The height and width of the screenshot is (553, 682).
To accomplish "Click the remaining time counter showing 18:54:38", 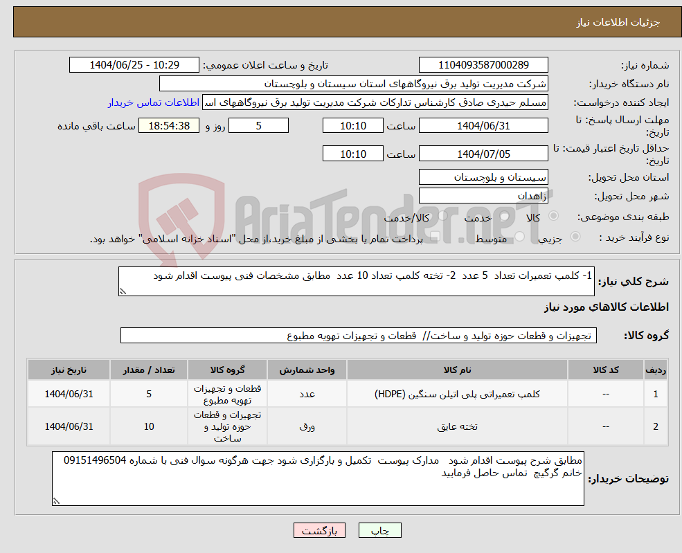I will click(168, 125).
